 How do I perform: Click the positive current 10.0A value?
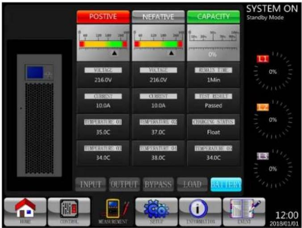coord(103,106)
